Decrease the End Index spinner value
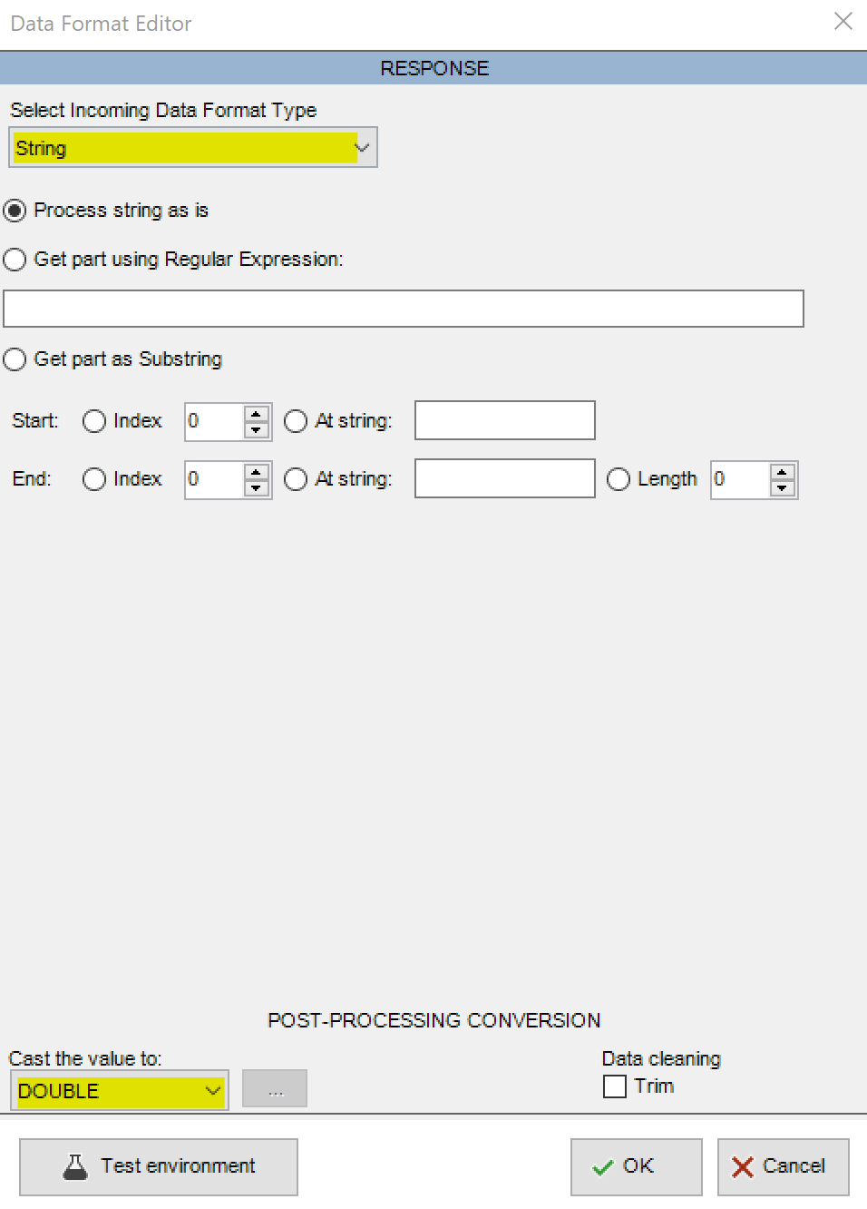Image resolution: width=867 pixels, height=1209 pixels. click(x=257, y=488)
